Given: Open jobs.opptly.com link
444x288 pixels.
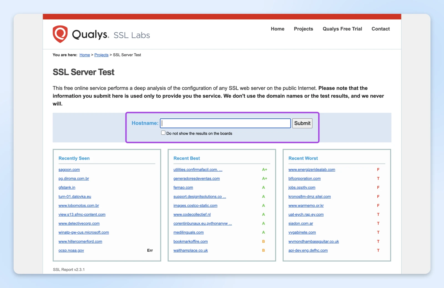Looking at the screenshot, I should pos(302,188).
